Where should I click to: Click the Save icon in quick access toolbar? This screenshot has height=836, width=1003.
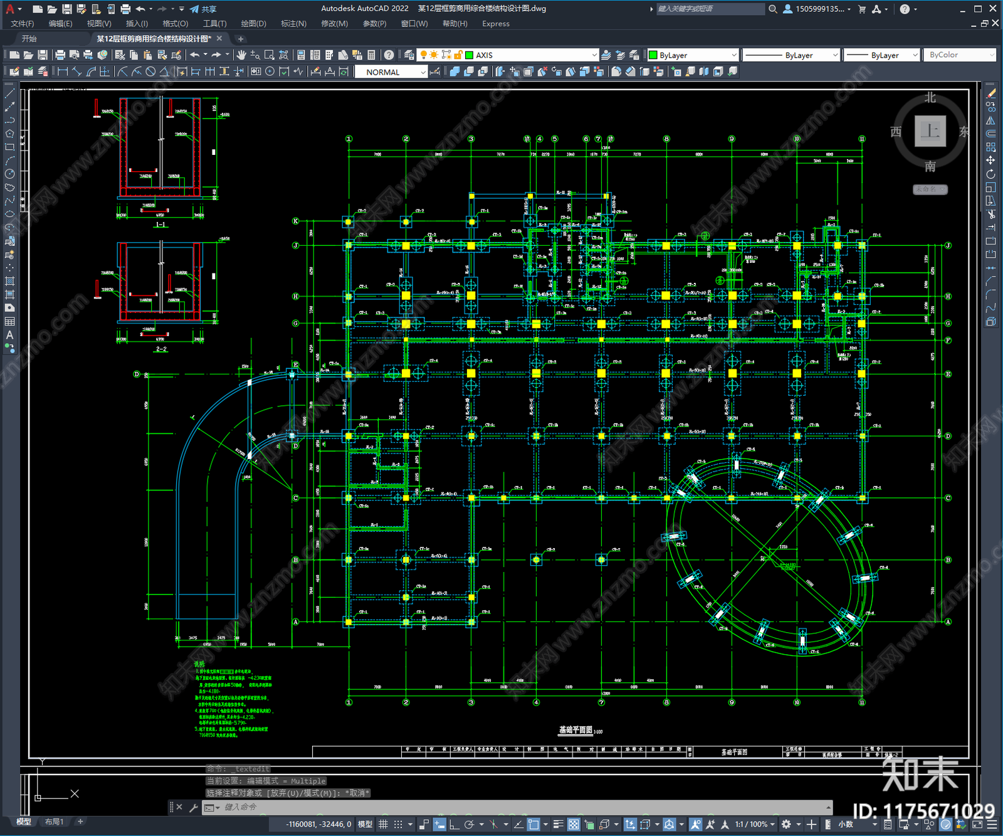point(66,9)
